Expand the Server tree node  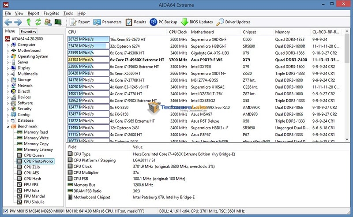(8, 62)
